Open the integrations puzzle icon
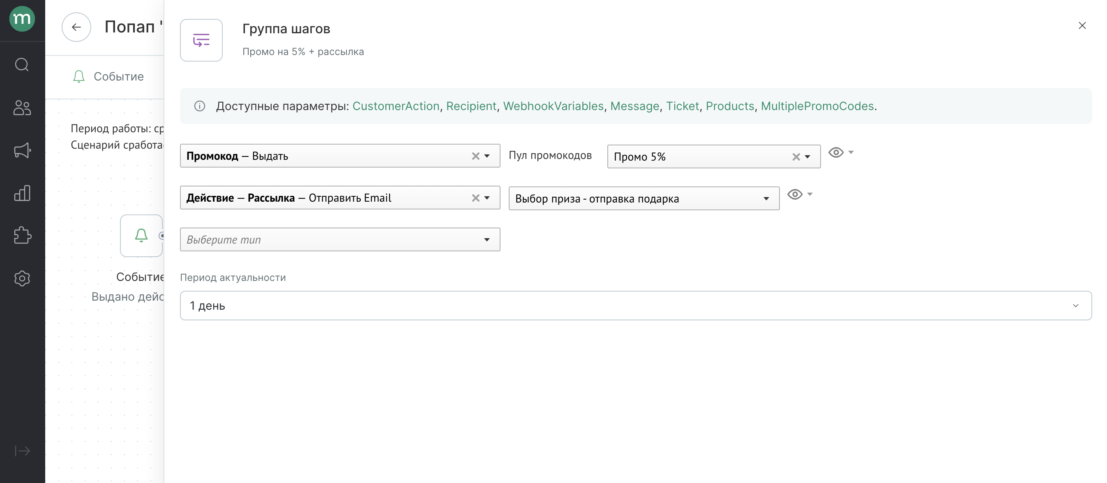The image size is (1107, 483). point(22,235)
